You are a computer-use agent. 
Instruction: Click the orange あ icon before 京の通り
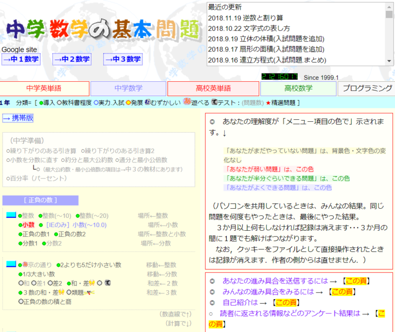point(25,264)
